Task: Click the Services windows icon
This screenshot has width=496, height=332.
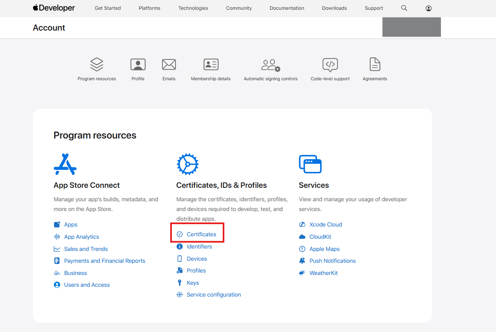Action: (310, 164)
